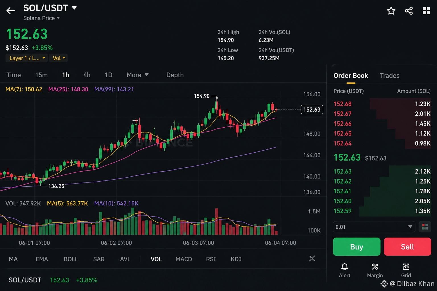Open the Vol tag dropdown
This screenshot has height=291, width=437.
(59, 58)
